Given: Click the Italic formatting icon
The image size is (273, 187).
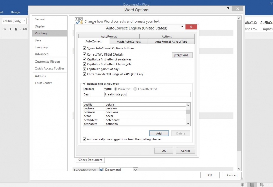Looking at the screenshot, I should coord(10,29).
